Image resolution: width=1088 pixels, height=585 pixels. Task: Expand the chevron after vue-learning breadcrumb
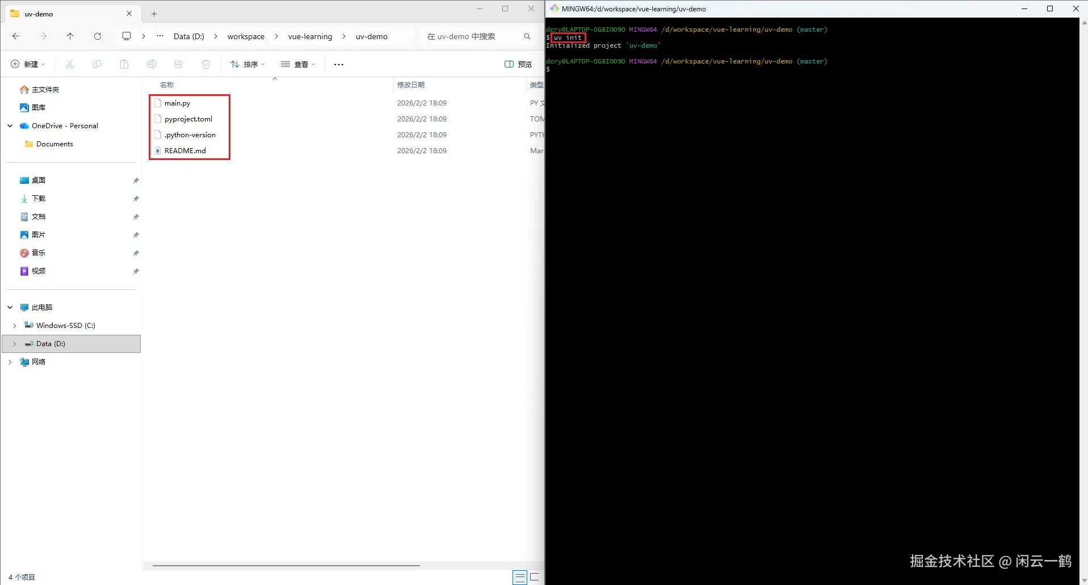[344, 36]
